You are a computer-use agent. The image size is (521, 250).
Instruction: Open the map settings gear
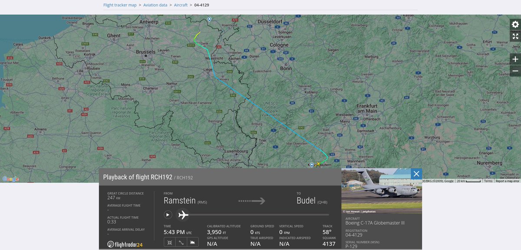pos(515,24)
